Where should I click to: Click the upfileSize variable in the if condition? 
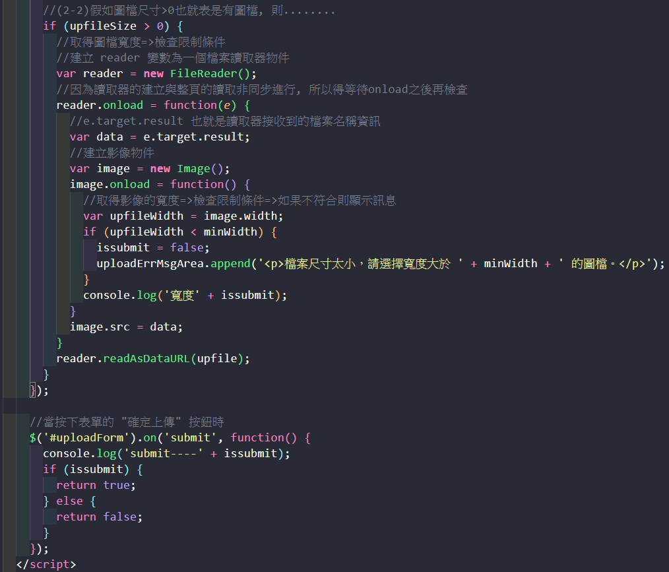click(100, 26)
